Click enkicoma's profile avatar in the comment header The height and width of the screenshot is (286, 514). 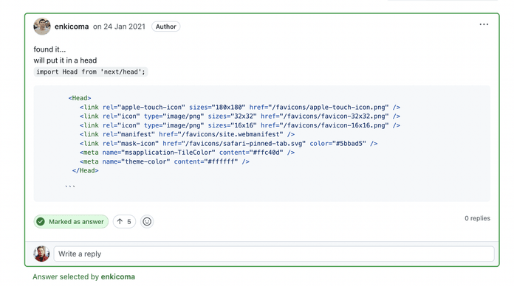(x=42, y=27)
